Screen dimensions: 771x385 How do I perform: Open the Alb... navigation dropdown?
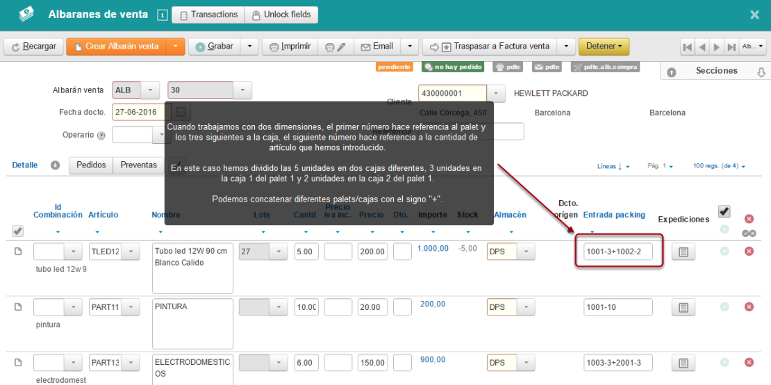(752, 47)
